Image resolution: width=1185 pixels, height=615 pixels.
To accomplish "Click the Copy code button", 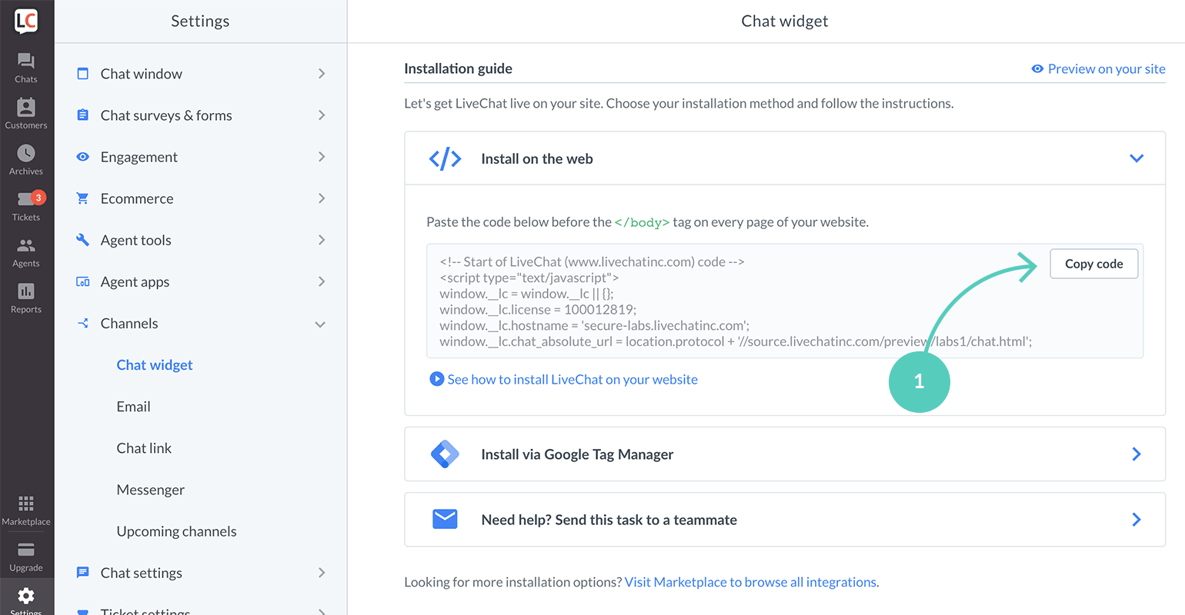I will pyautogui.click(x=1093, y=264).
